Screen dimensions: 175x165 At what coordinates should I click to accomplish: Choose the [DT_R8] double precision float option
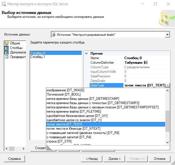tap(106, 133)
